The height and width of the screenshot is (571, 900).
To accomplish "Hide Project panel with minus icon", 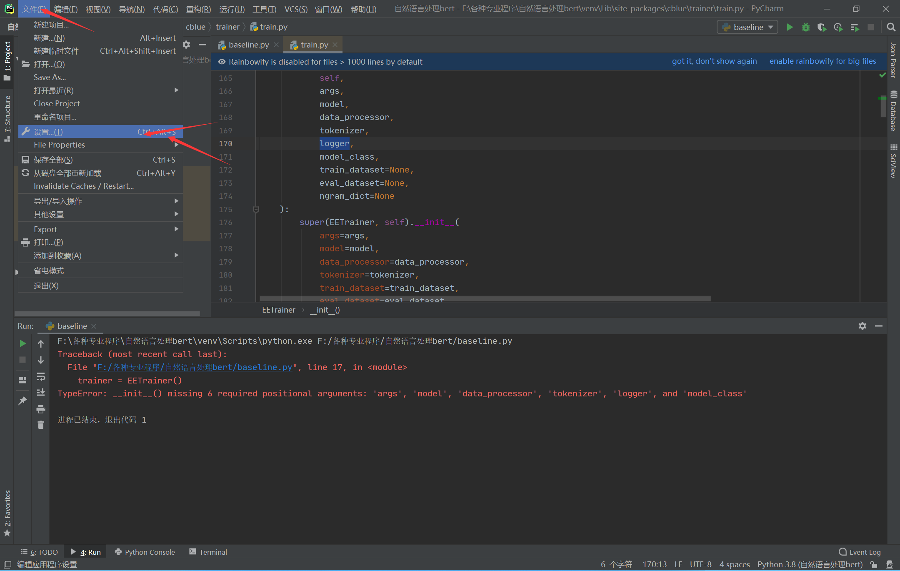I will tap(202, 45).
